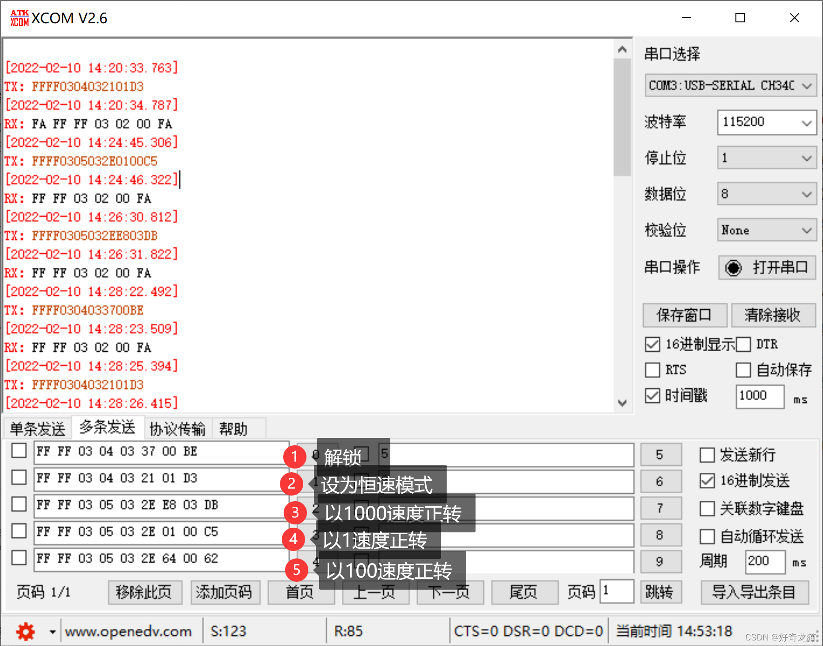Open the baud rate 115200 dropdown

tap(767, 122)
